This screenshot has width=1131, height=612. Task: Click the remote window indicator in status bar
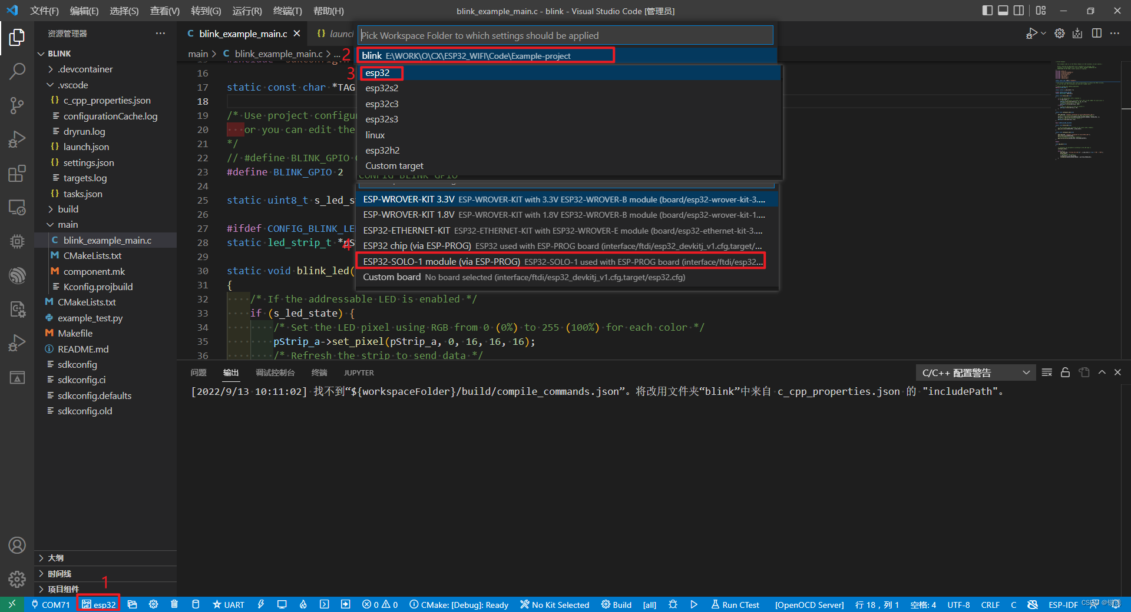click(12, 604)
